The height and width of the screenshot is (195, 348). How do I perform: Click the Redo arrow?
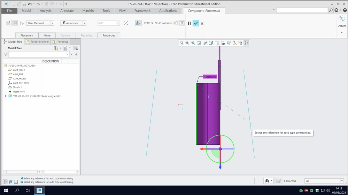pos(38,4)
